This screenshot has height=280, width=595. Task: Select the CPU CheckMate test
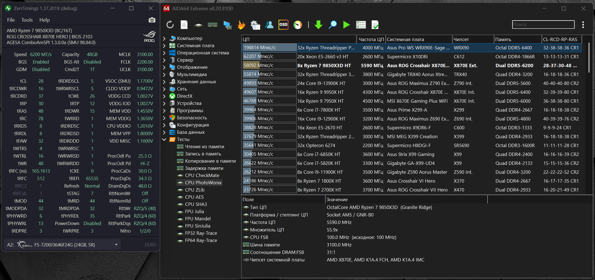click(x=202, y=175)
